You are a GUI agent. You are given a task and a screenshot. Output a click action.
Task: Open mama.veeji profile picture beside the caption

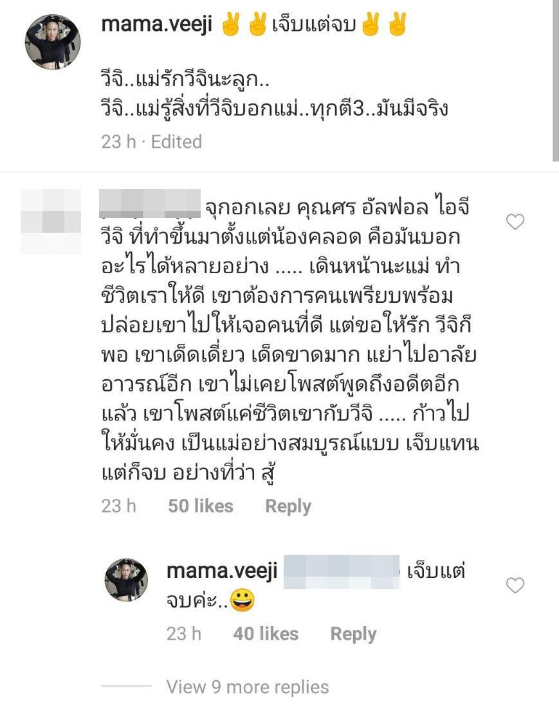53,42
